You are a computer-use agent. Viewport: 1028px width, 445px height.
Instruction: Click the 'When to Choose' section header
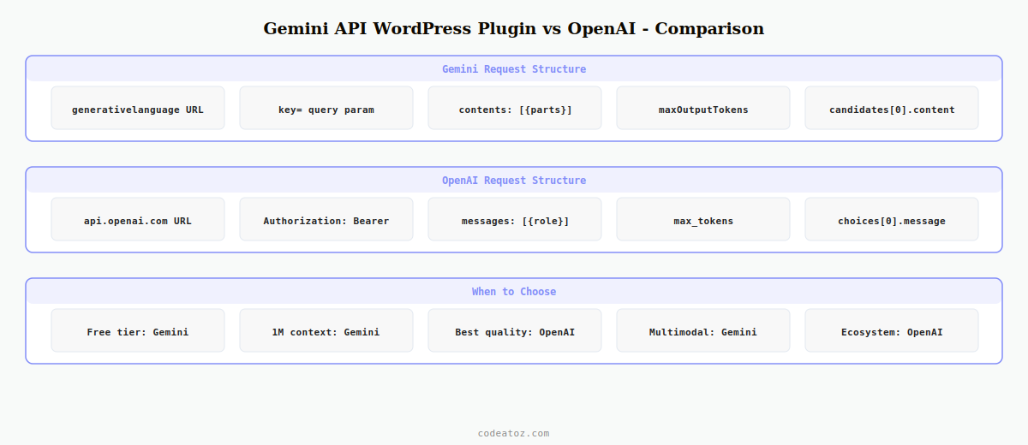click(514, 291)
